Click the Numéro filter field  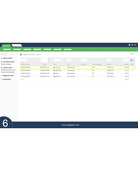point(84,60)
